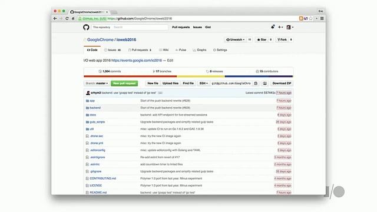This screenshot has width=377, height=212.
Task: Open the plus create-new menu
Action: tap(280, 27)
